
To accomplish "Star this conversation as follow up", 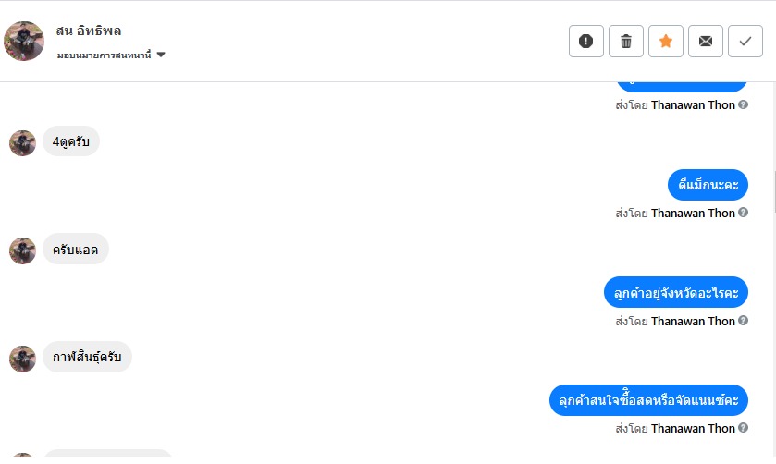I will coord(666,41).
